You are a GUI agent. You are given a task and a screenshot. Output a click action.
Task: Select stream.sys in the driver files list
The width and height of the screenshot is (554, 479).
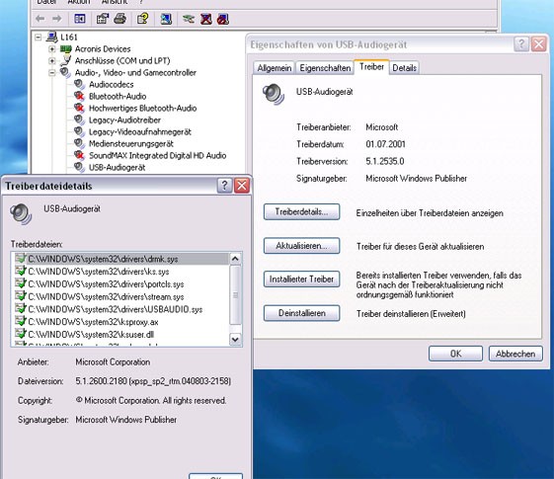click(121, 296)
